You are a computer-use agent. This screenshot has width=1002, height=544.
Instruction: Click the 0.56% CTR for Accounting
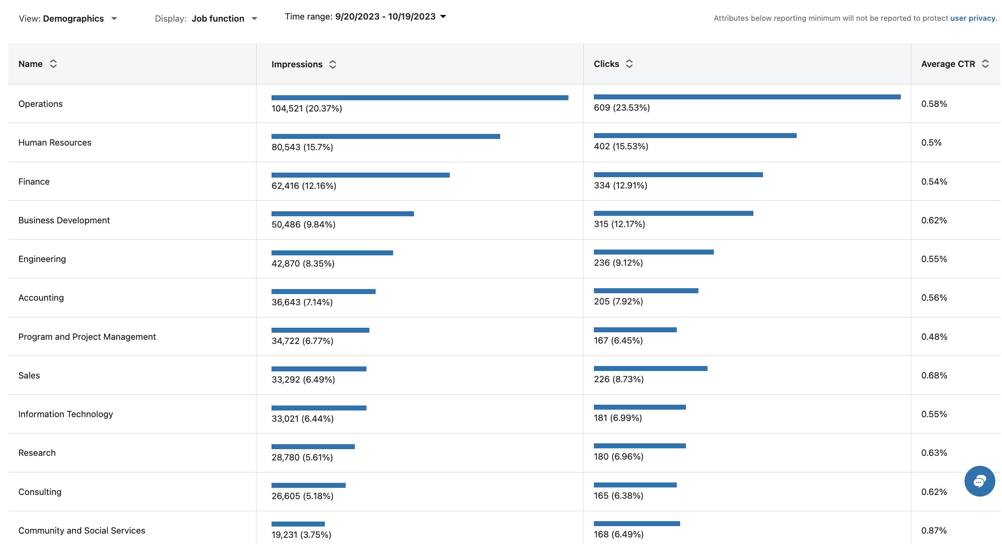[934, 298]
